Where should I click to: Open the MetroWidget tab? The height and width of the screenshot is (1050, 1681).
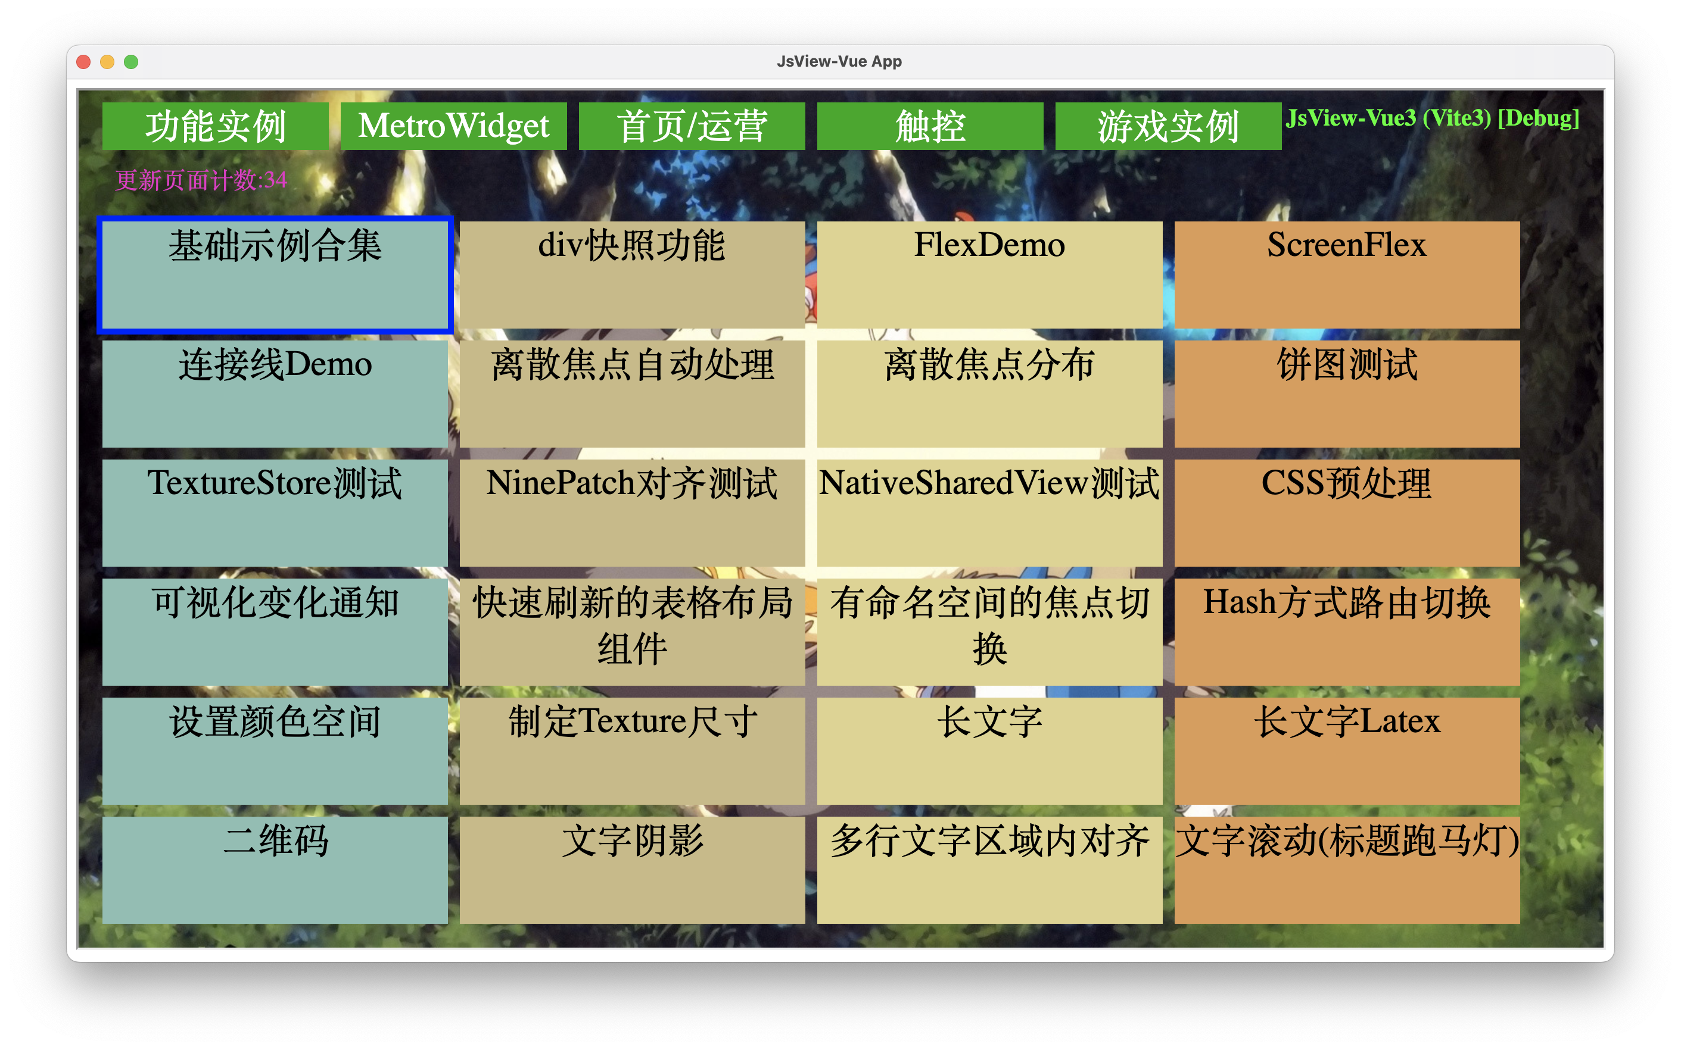(453, 126)
